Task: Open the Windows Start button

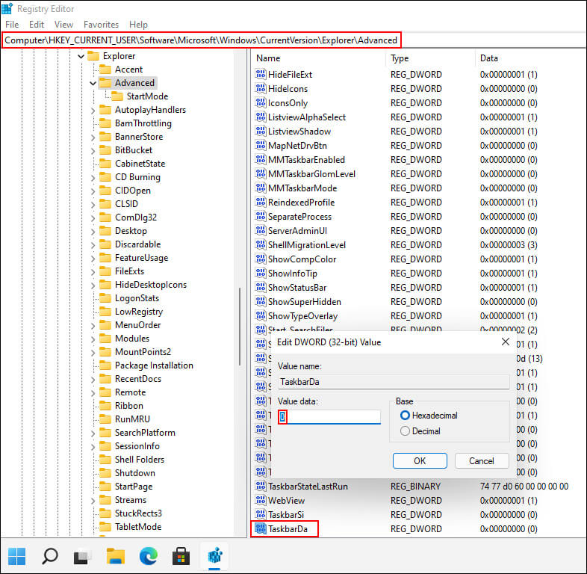Action: point(17,556)
